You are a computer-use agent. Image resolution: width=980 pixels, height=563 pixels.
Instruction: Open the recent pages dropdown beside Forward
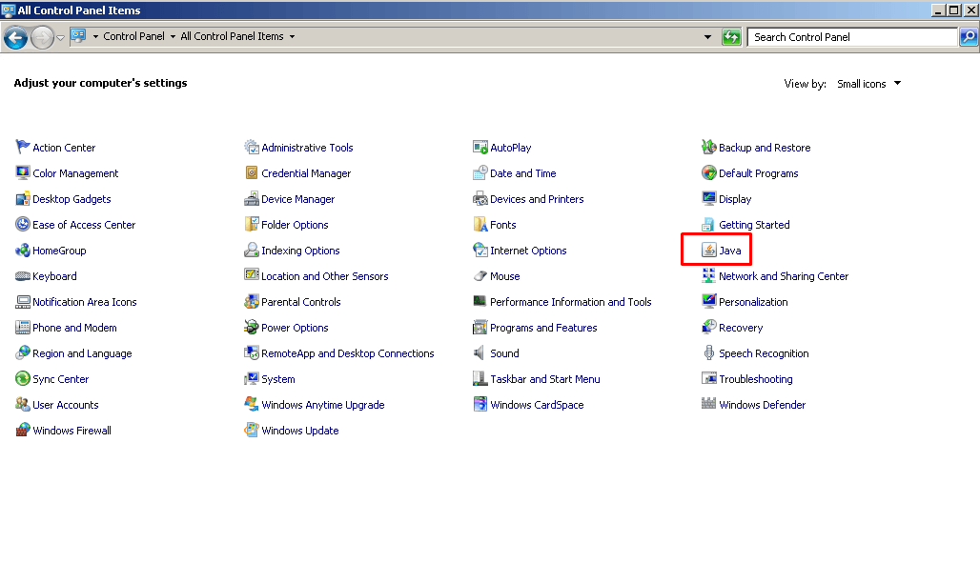(60, 37)
